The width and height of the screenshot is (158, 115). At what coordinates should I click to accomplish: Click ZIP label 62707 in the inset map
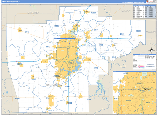pyautogui.click(x=126, y=73)
